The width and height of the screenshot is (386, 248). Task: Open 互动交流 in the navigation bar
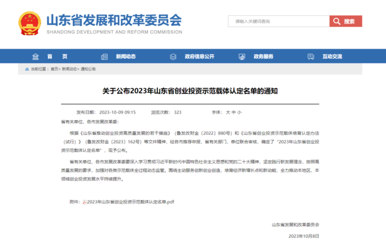point(332,57)
